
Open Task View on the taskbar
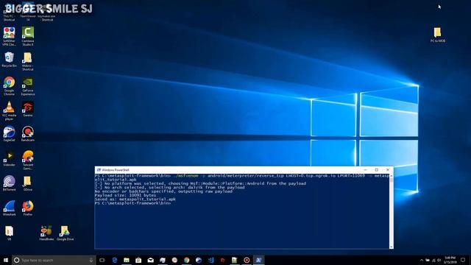click(102, 260)
